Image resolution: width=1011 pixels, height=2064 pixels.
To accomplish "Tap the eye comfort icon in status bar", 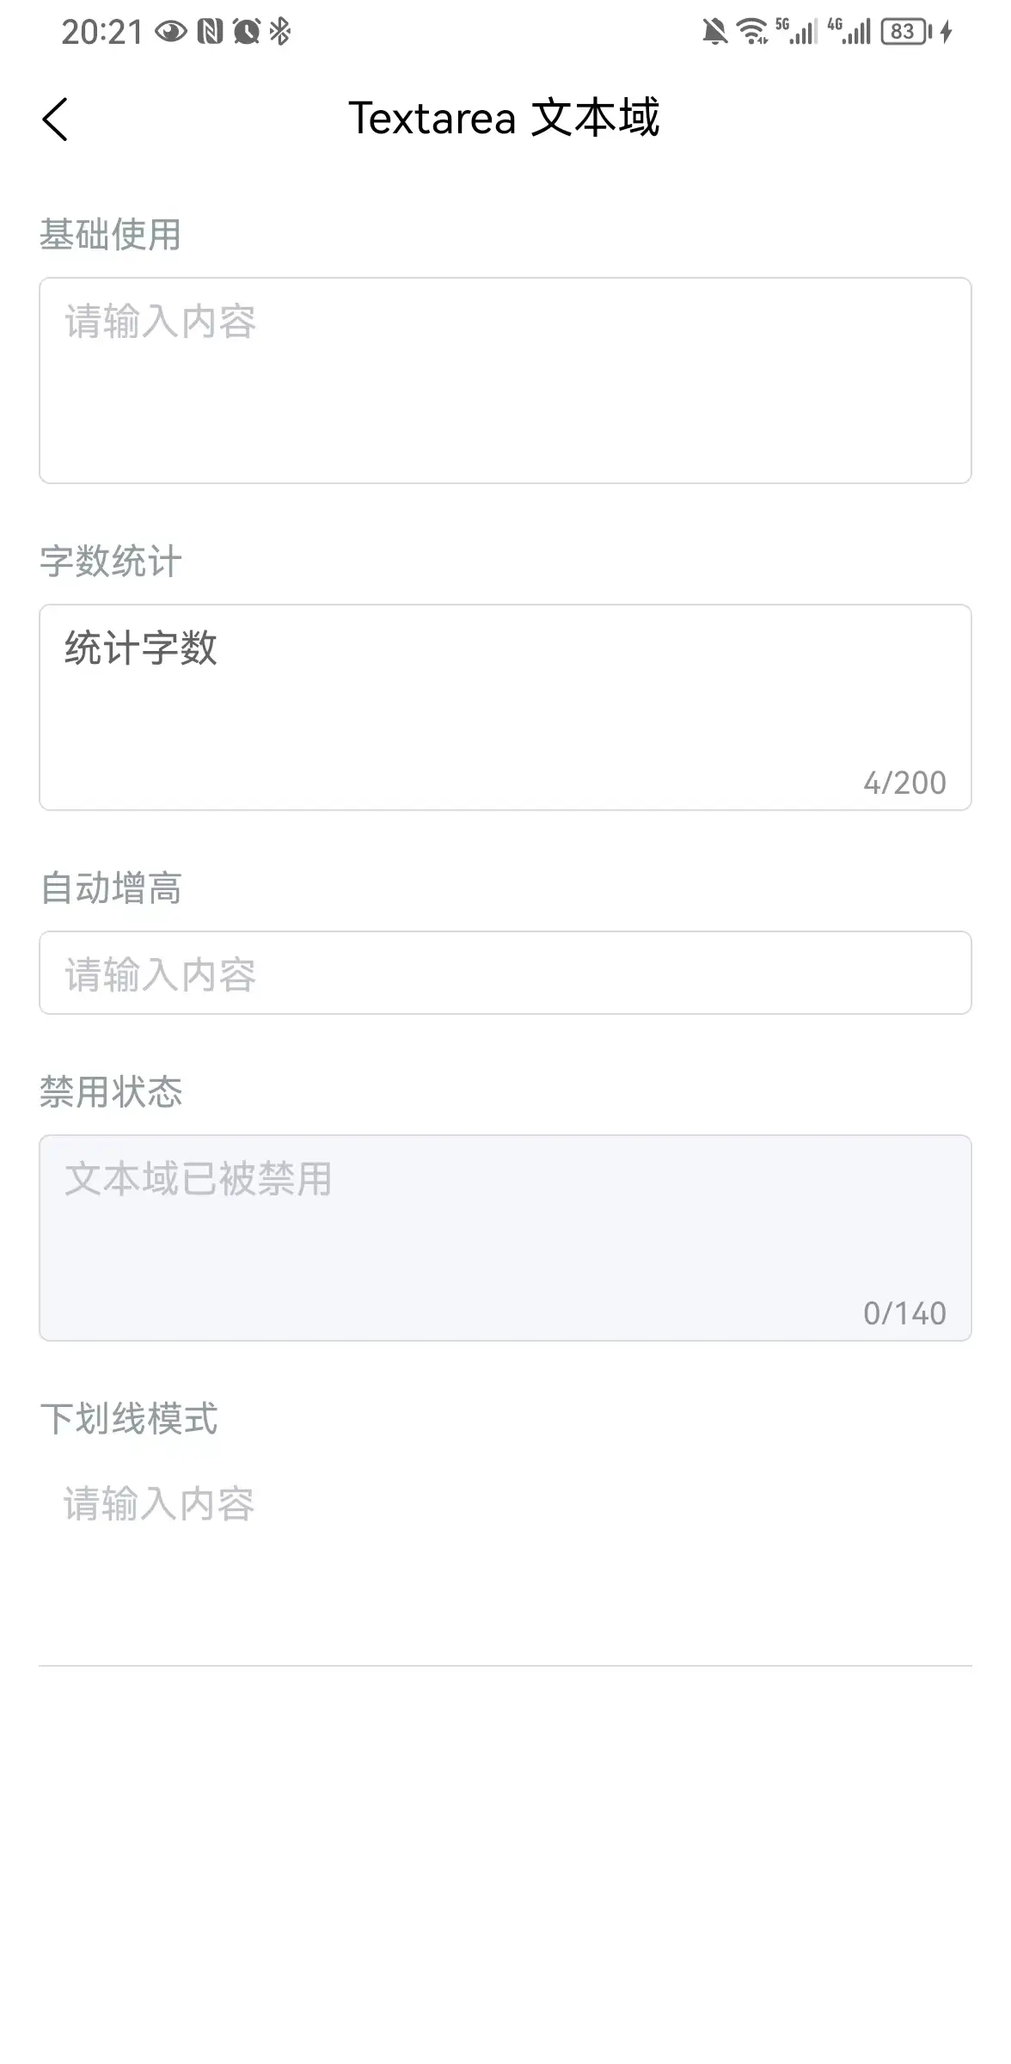I will click(x=170, y=33).
